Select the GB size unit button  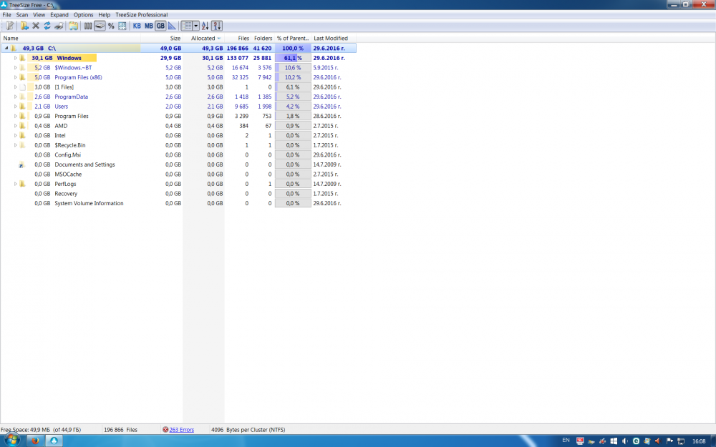[160, 26]
